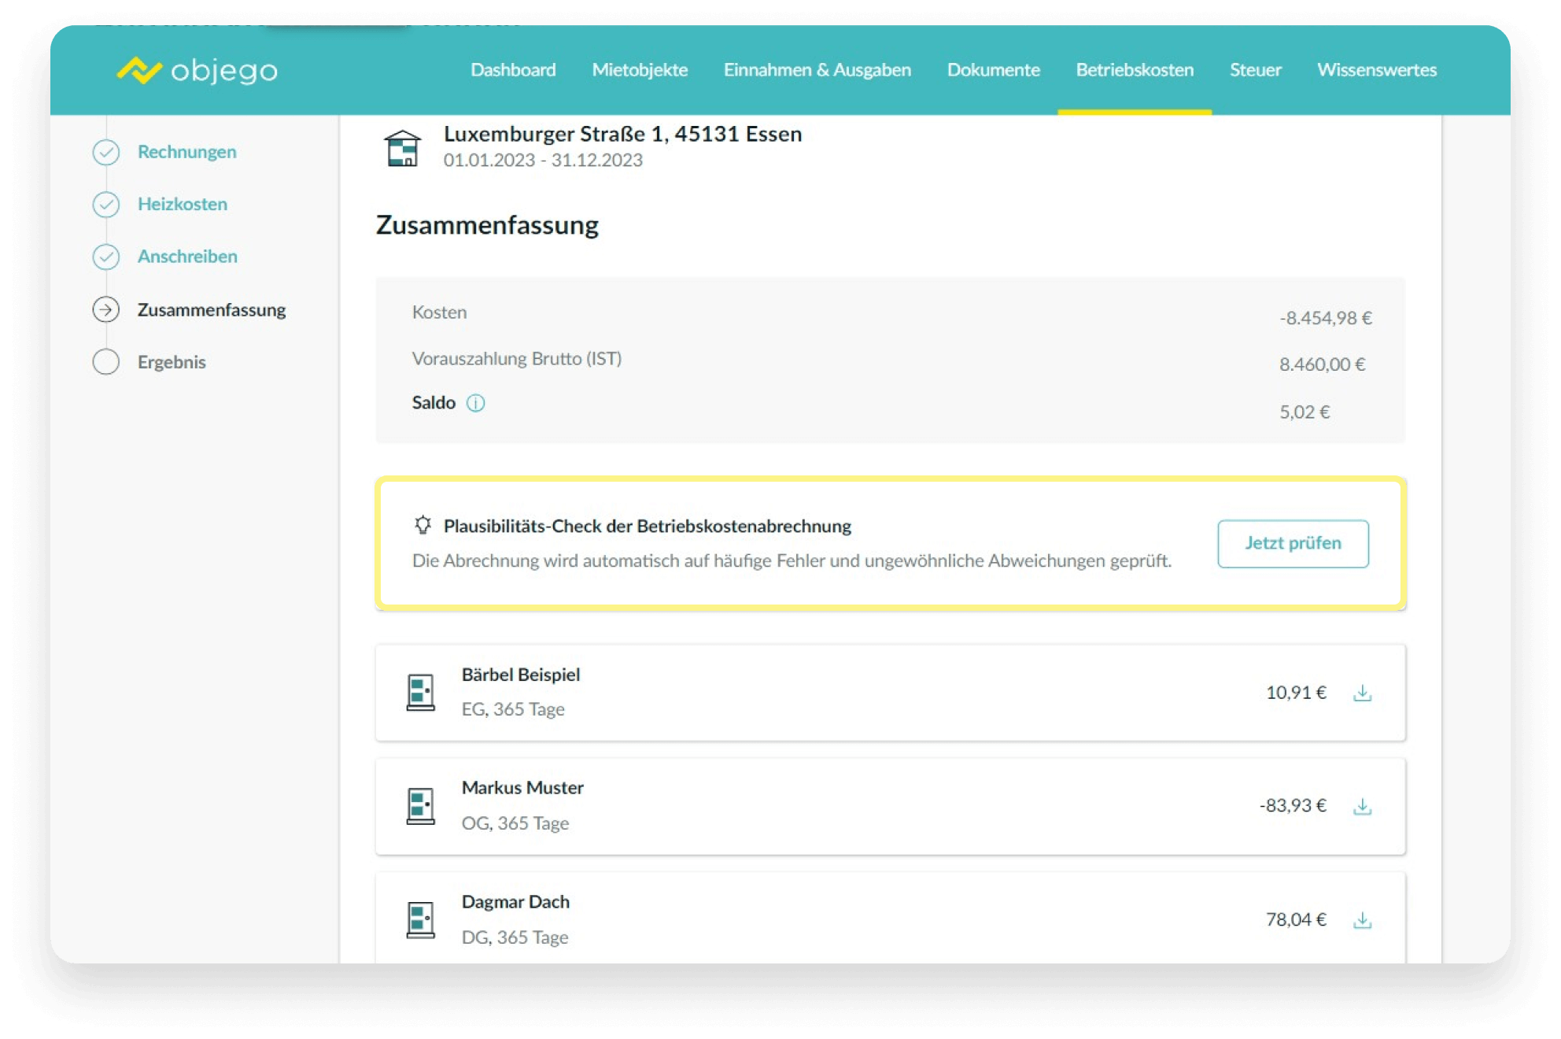Download Bärbel Beispiel's statement
The image size is (1561, 1039).
1362,693
